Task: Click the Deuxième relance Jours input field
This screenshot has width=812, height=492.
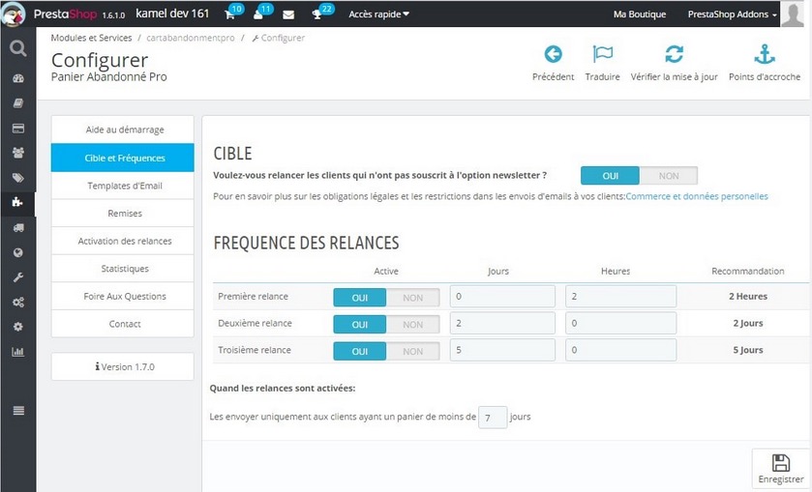Action: [502, 324]
